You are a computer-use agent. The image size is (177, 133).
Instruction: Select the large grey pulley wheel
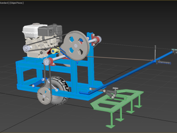click(x=76, y=45)
